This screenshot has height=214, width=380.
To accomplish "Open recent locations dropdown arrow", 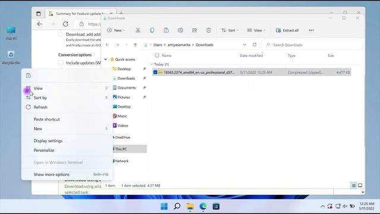I will coord(126,45).
